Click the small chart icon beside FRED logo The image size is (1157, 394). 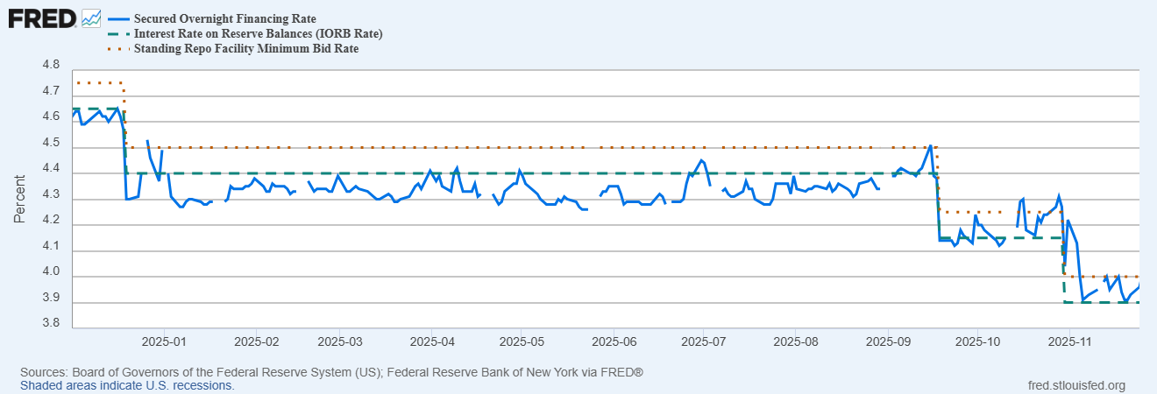[91, 18]
